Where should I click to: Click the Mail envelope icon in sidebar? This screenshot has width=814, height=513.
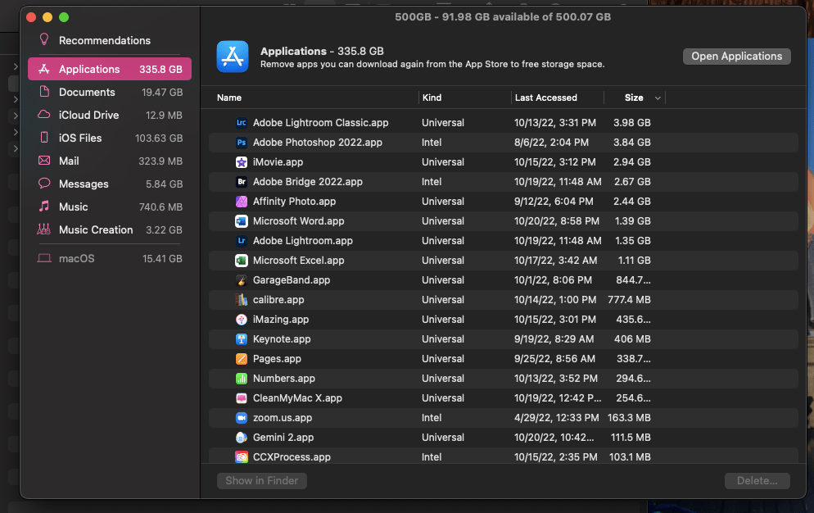44,161
